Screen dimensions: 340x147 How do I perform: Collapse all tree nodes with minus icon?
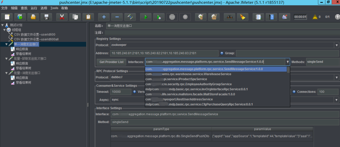pyautogui.click(x=117, y=17)
